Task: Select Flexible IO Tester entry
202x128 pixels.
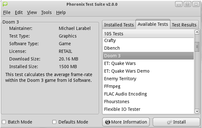Action: pyautogui.click(x=148, y=109)
